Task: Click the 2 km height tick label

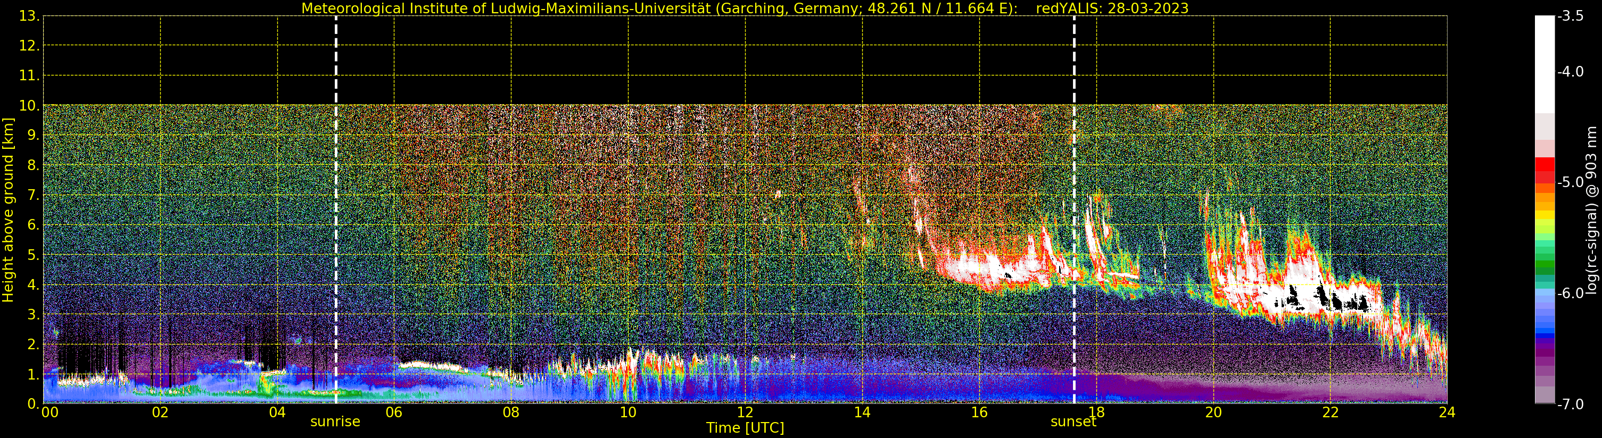Action: 33,344
